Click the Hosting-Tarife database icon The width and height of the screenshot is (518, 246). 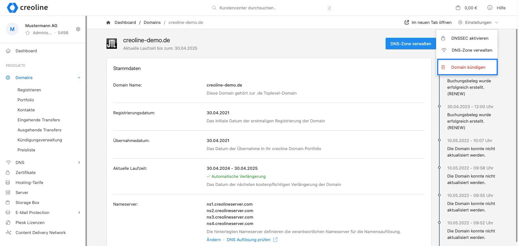point(8,182)
